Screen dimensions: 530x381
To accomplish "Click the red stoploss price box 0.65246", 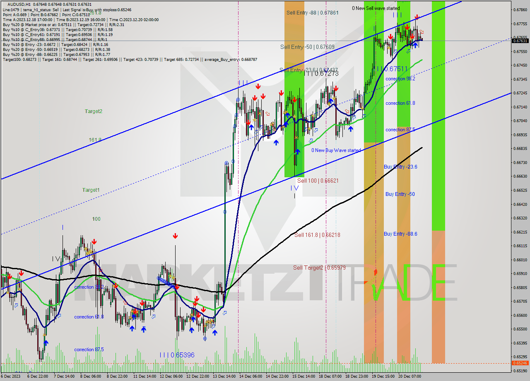I will click(x=520, y=363).
